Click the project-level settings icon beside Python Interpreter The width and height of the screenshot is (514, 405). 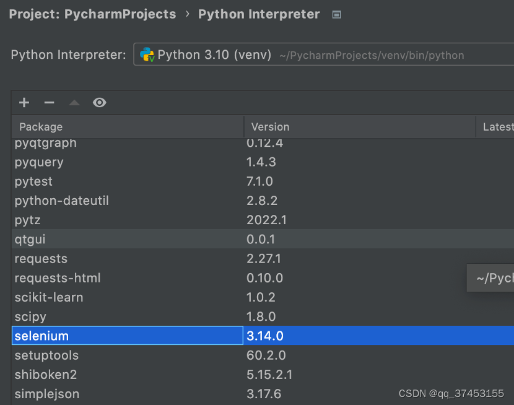[337, 14]
